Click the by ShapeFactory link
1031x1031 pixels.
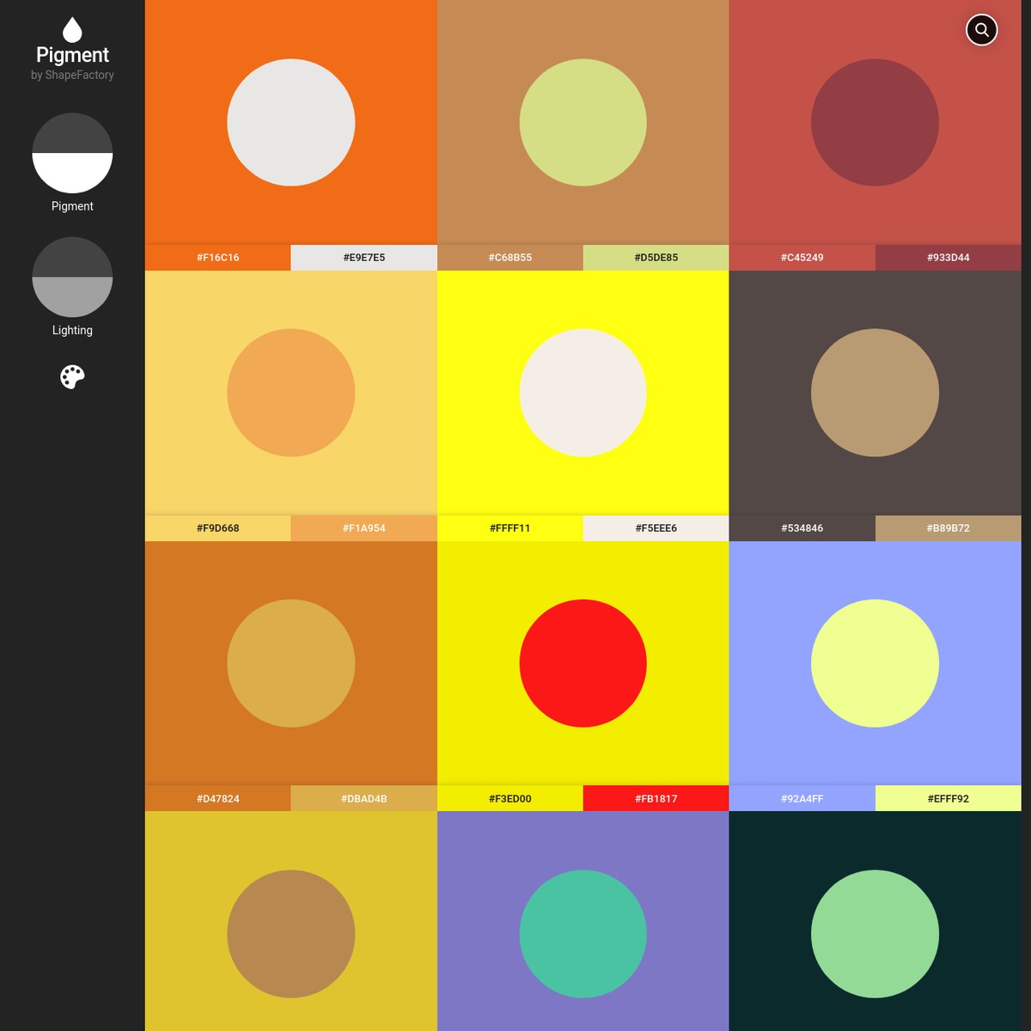coord(72,75)
